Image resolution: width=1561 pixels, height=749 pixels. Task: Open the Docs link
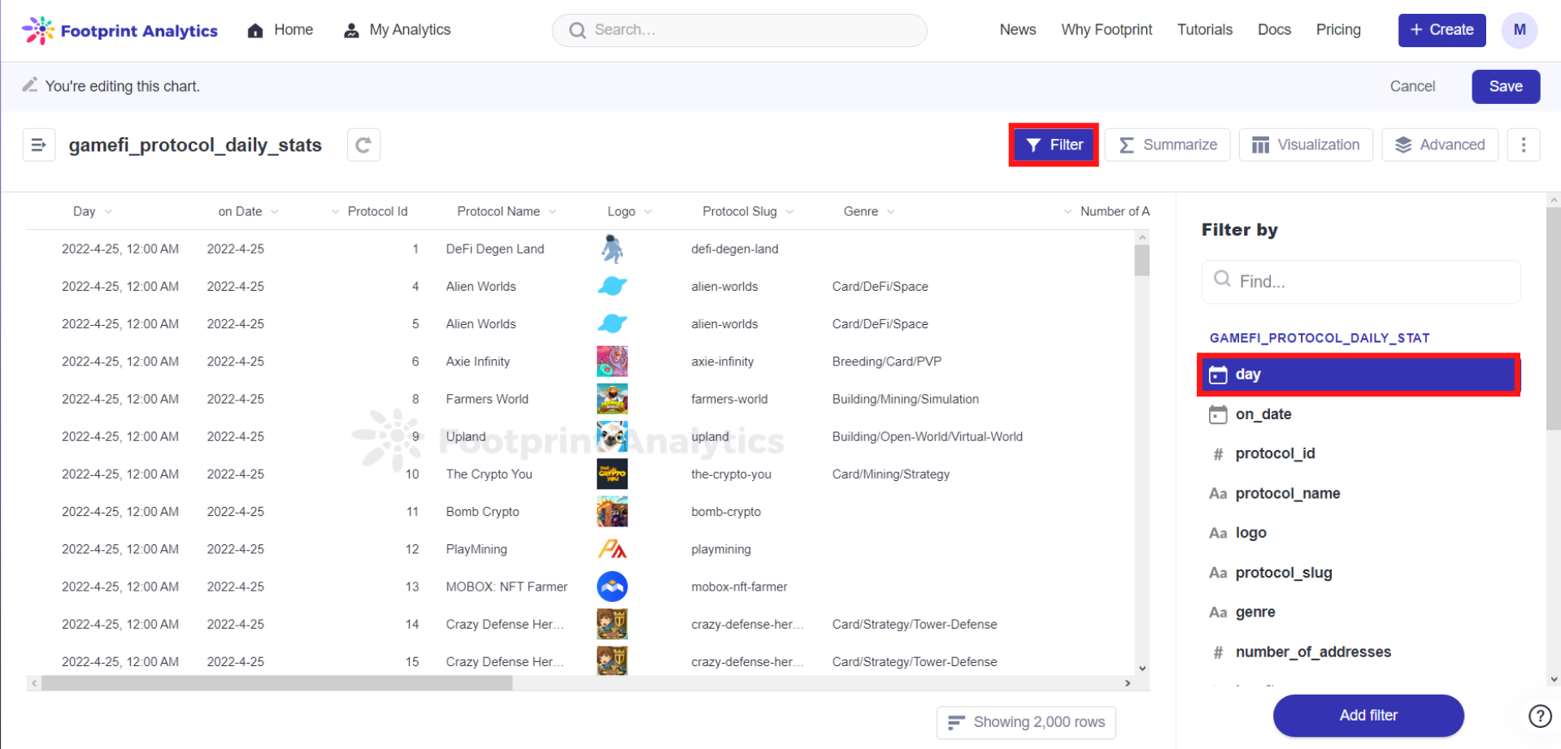(1274, 30)
